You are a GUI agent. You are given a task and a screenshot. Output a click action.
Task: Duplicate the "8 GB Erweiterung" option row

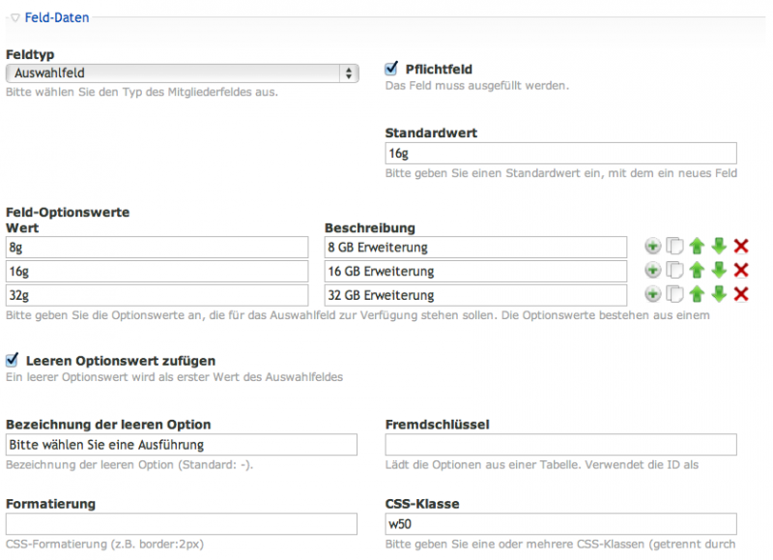click(x=674, y=246)
